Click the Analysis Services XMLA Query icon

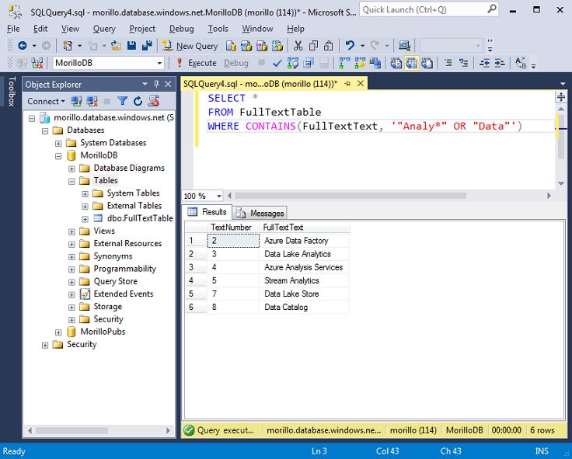click(x=277, y=46)
